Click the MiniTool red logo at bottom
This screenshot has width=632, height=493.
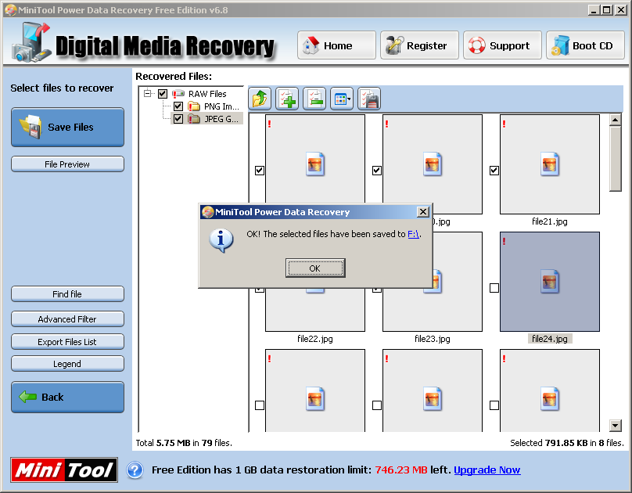[x=64, y=470]
